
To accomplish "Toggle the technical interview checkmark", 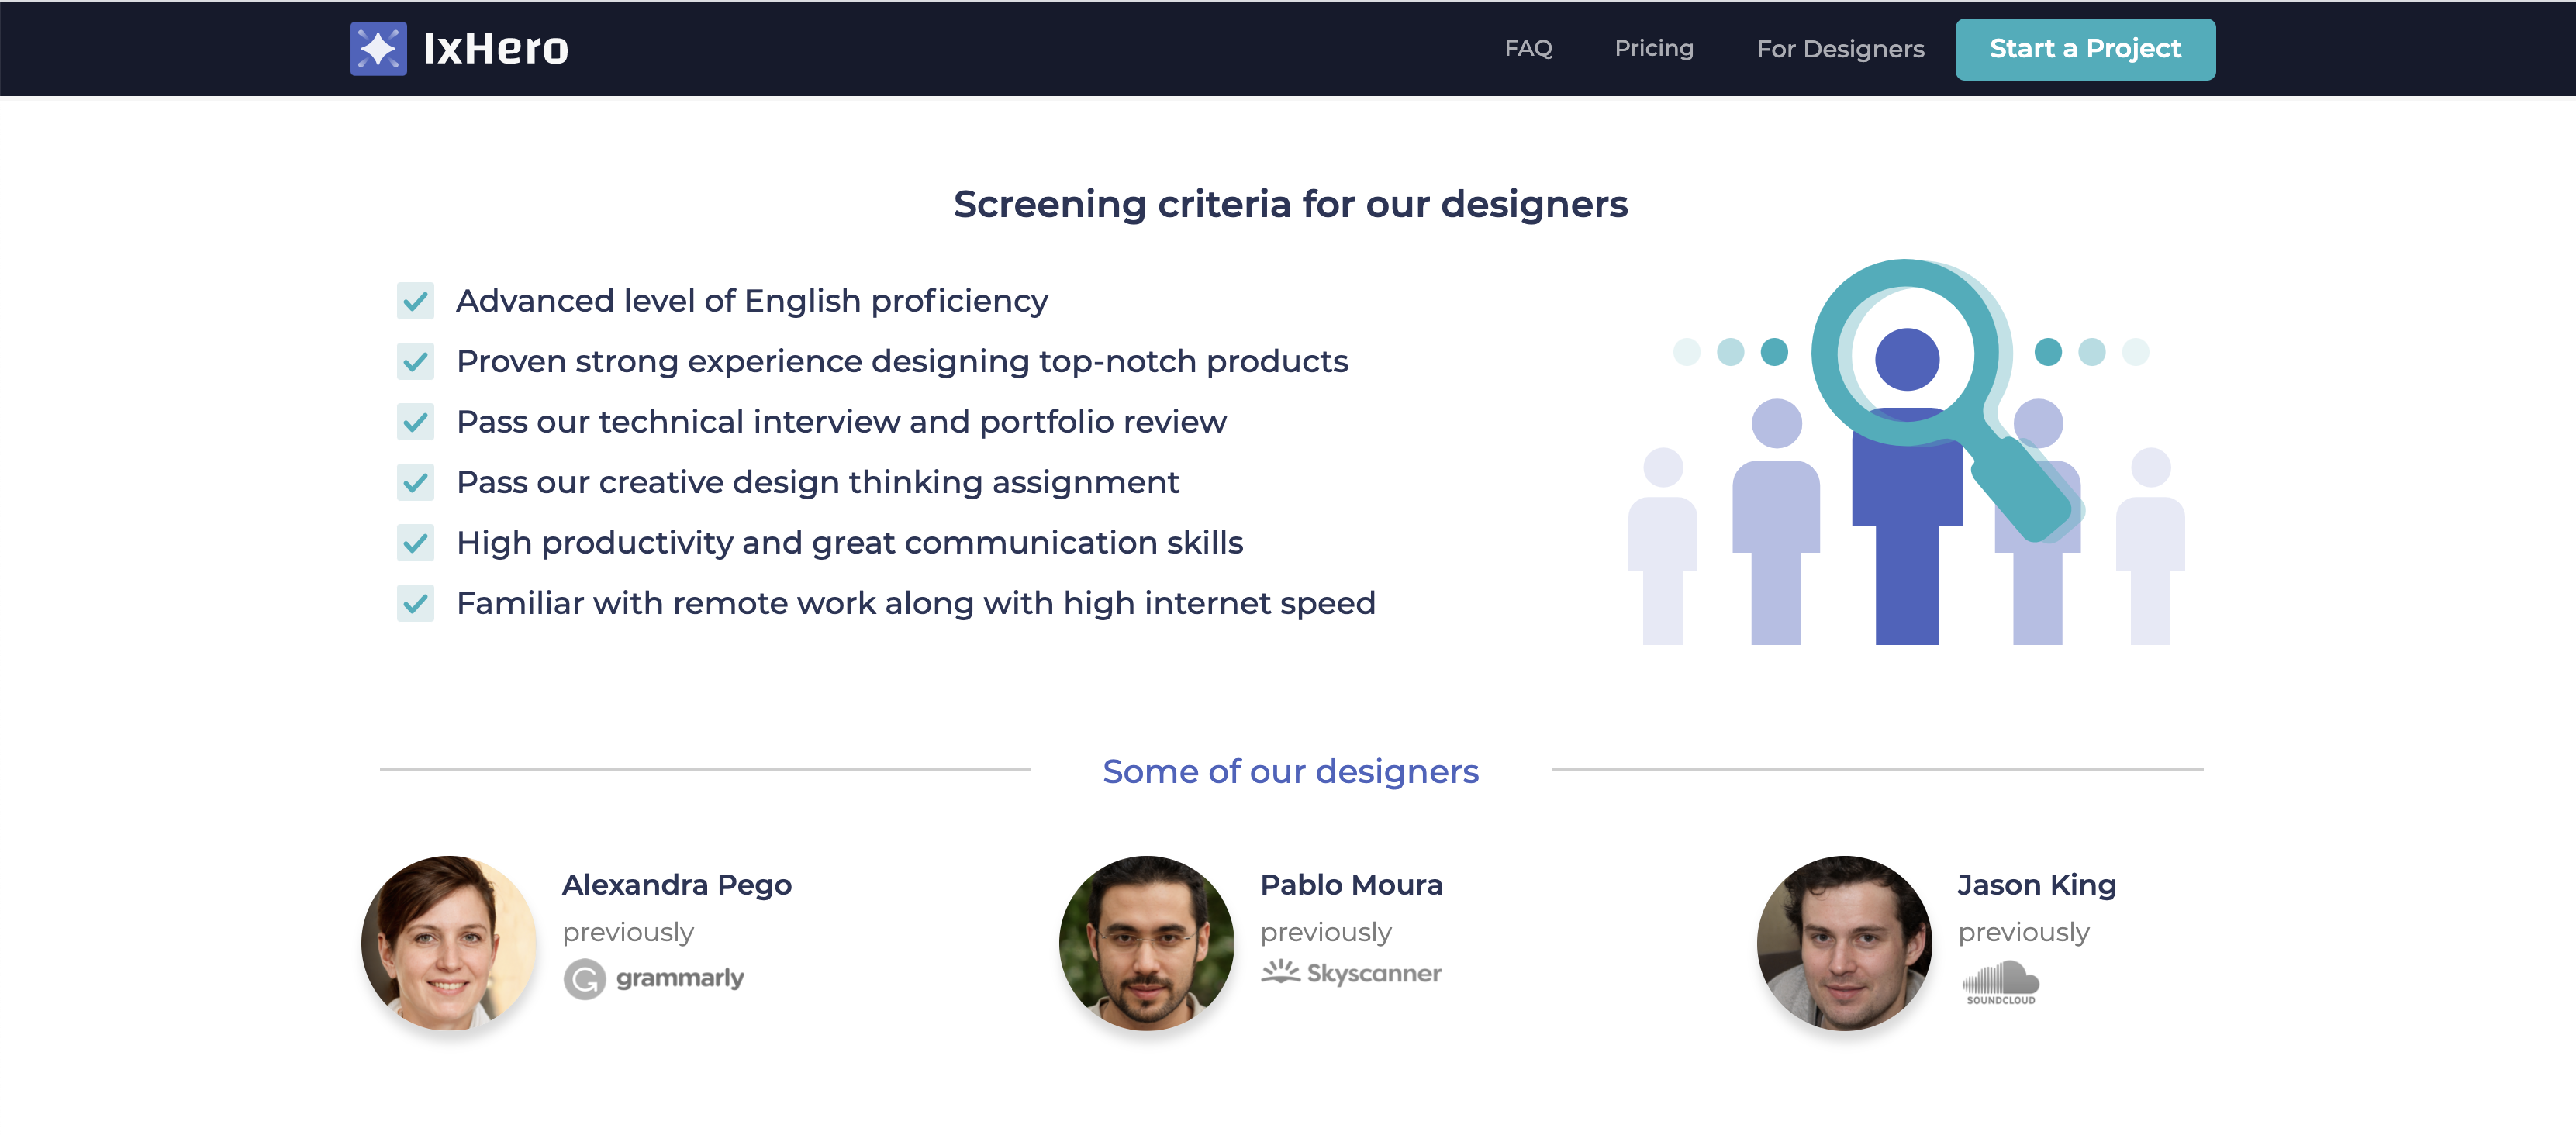I will click(x=415, y=422).
